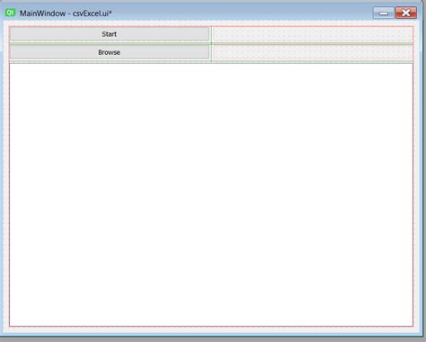Select the empty layout cell beside Start
This screenshot has width=426, height=342.
point(313,34)
